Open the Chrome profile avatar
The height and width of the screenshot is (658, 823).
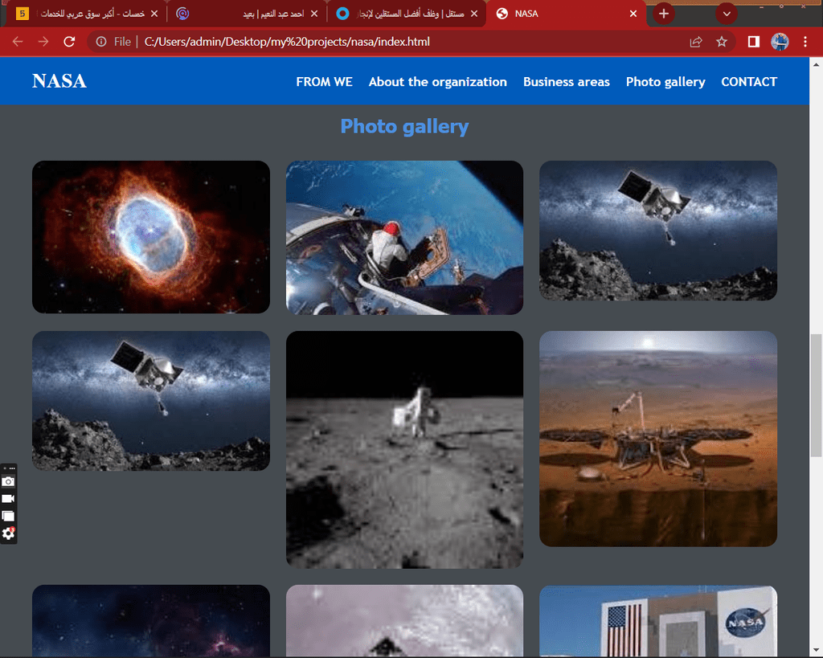click(x=780, y=42)
